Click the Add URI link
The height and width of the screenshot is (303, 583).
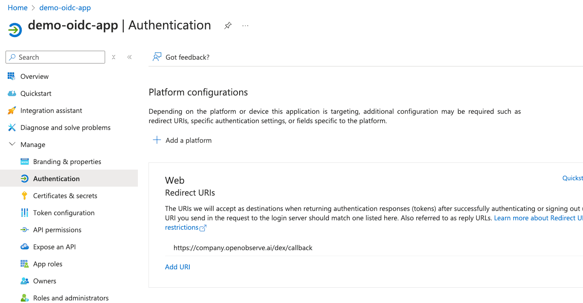(177, 266)
